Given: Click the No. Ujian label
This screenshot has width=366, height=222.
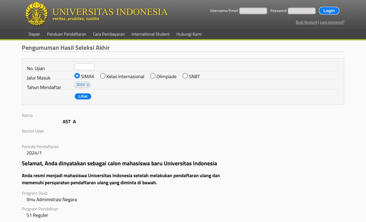Looking at the screenshot, I should click(36, 68).
